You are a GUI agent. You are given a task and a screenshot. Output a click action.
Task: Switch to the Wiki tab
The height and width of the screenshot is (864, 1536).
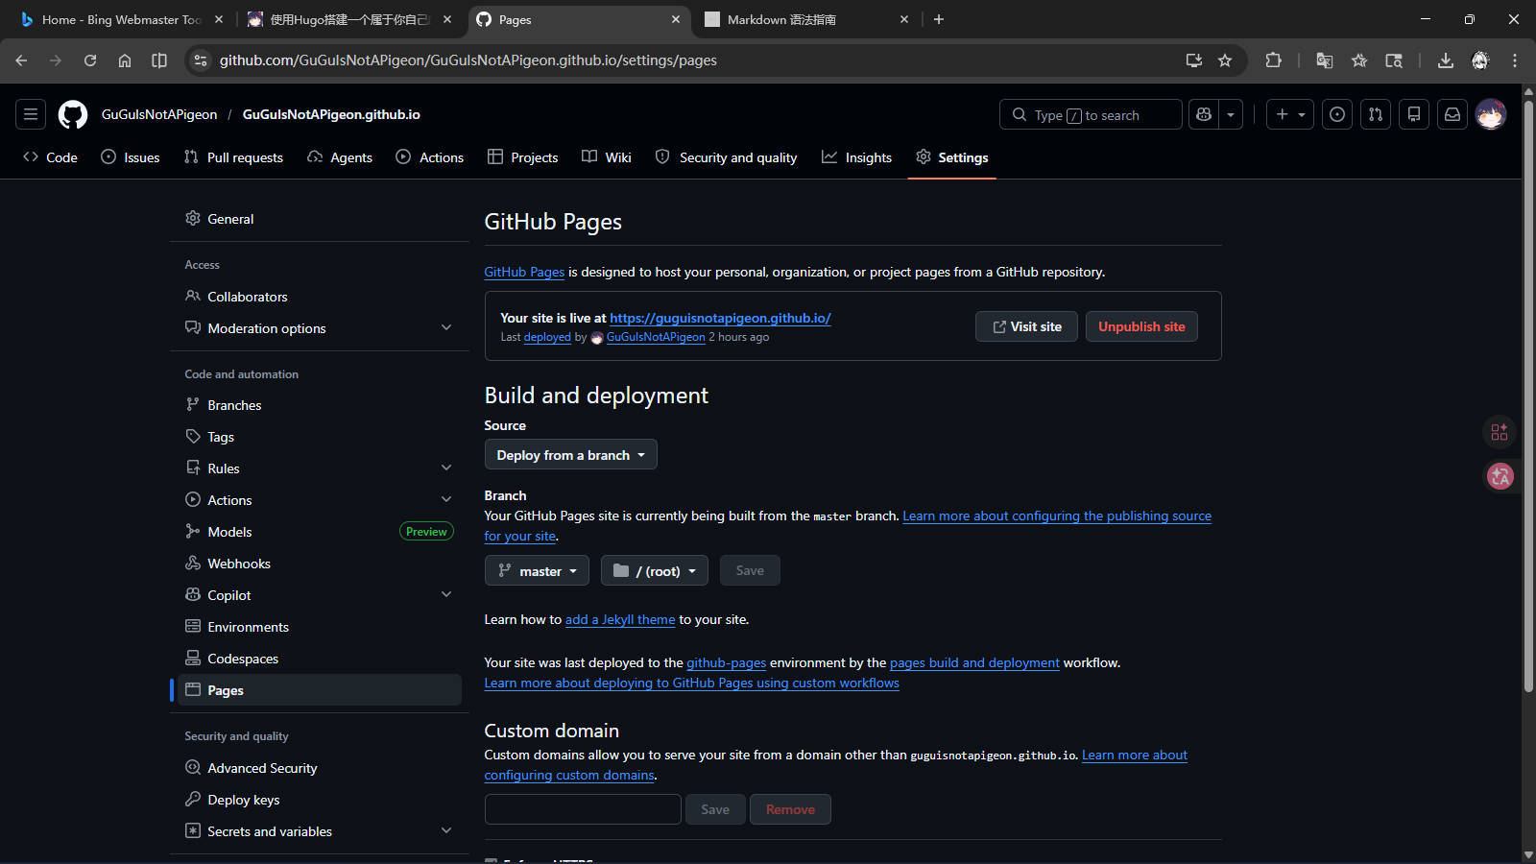(x=607, y=157)
